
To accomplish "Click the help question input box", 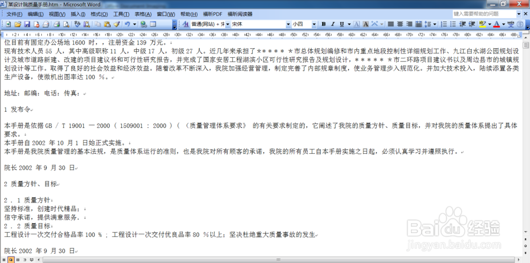I will [484, 14].
